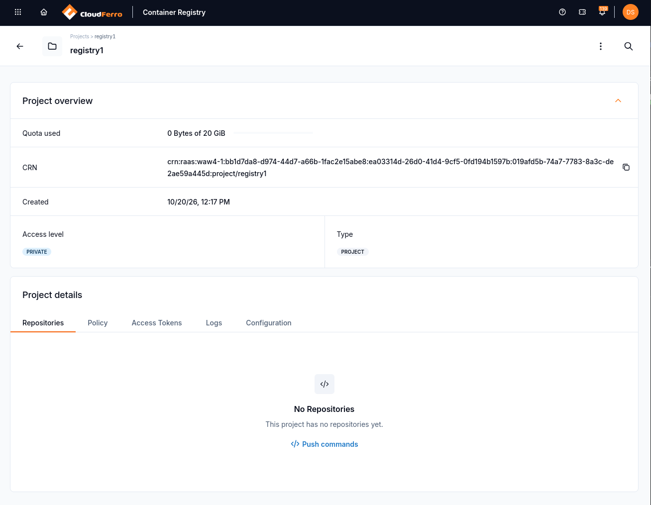This screenshot has width=651, height=505.
Task: Click the Project details heading
Action: point(52,295)
